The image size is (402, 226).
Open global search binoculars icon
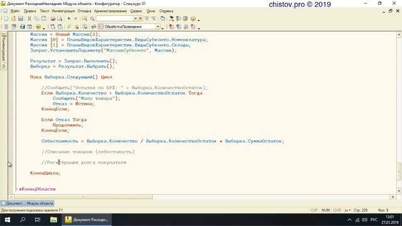tap(84, 18)
